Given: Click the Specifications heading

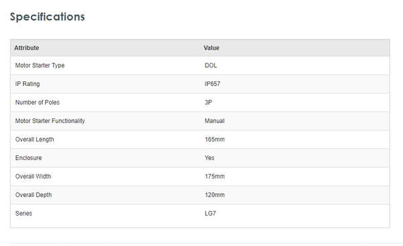Looking at the screenshot, I should click(48, 17).
